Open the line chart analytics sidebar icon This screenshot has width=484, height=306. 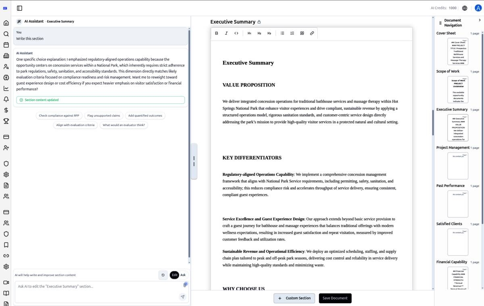(x=6, y=88)
